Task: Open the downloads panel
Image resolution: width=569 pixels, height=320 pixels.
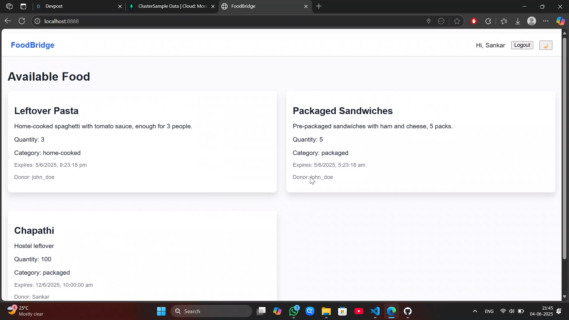Action: (x=518, y=21)
